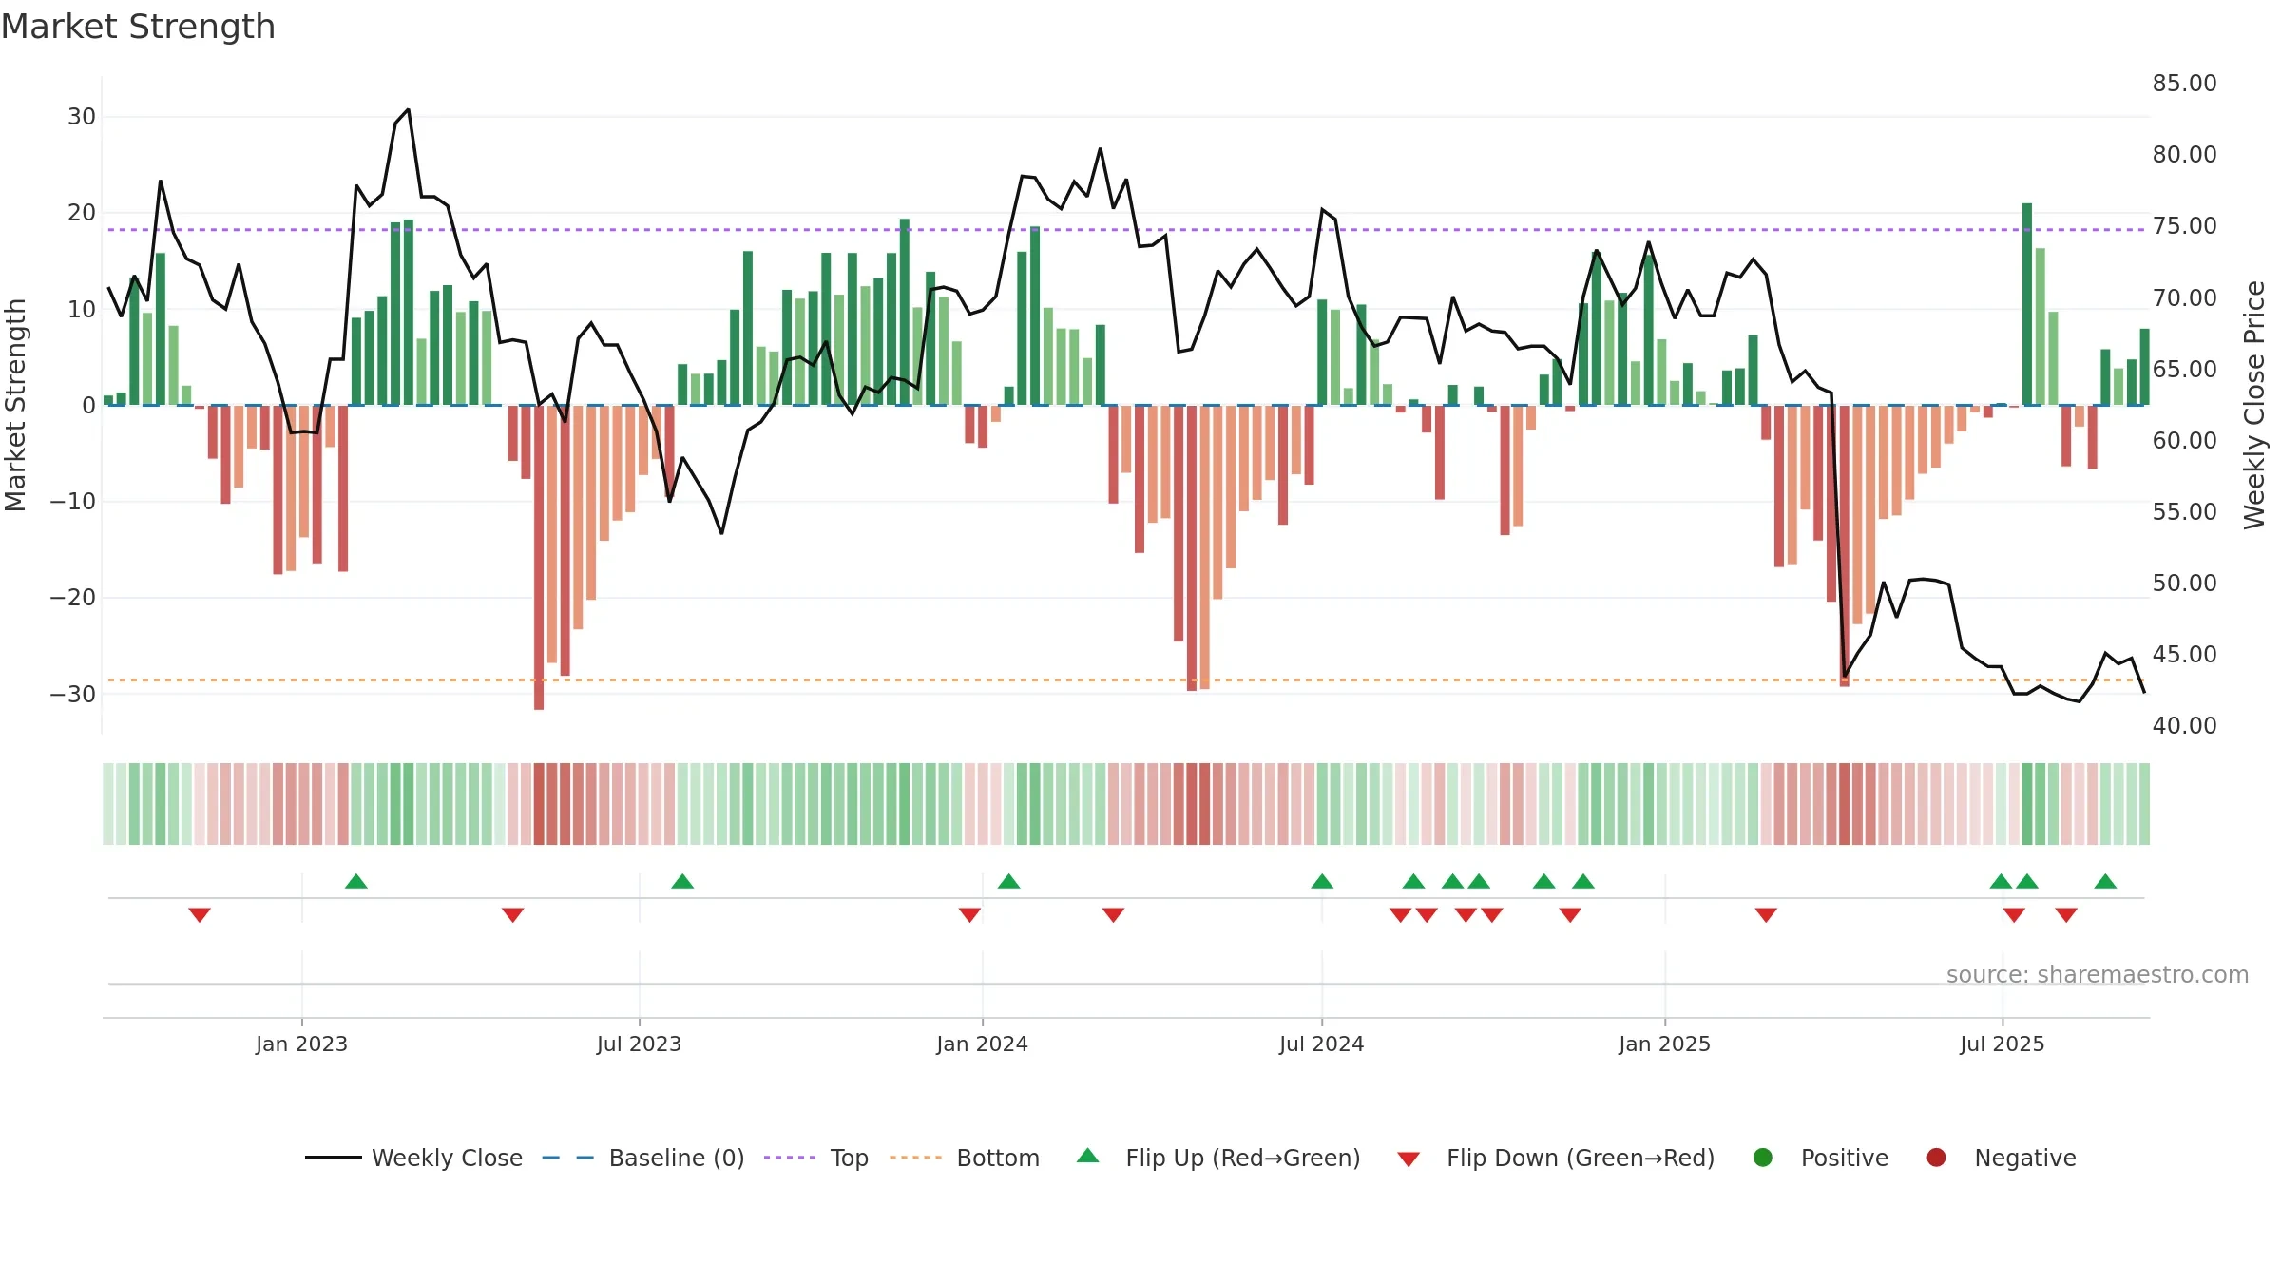Viewport: 2281px width, 1283px height.
Task: Click the 75.00 price tick label
Action: pyautogui.click(x=2184, y=226)
